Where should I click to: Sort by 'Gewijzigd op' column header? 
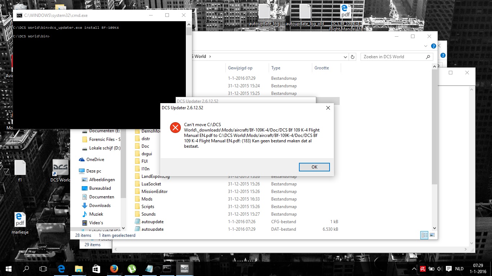click(x=240, y=68)
